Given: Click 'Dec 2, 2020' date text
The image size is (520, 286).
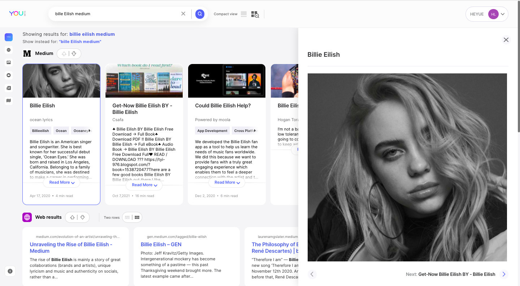Looking at the screenshot, I should point(205,196).
